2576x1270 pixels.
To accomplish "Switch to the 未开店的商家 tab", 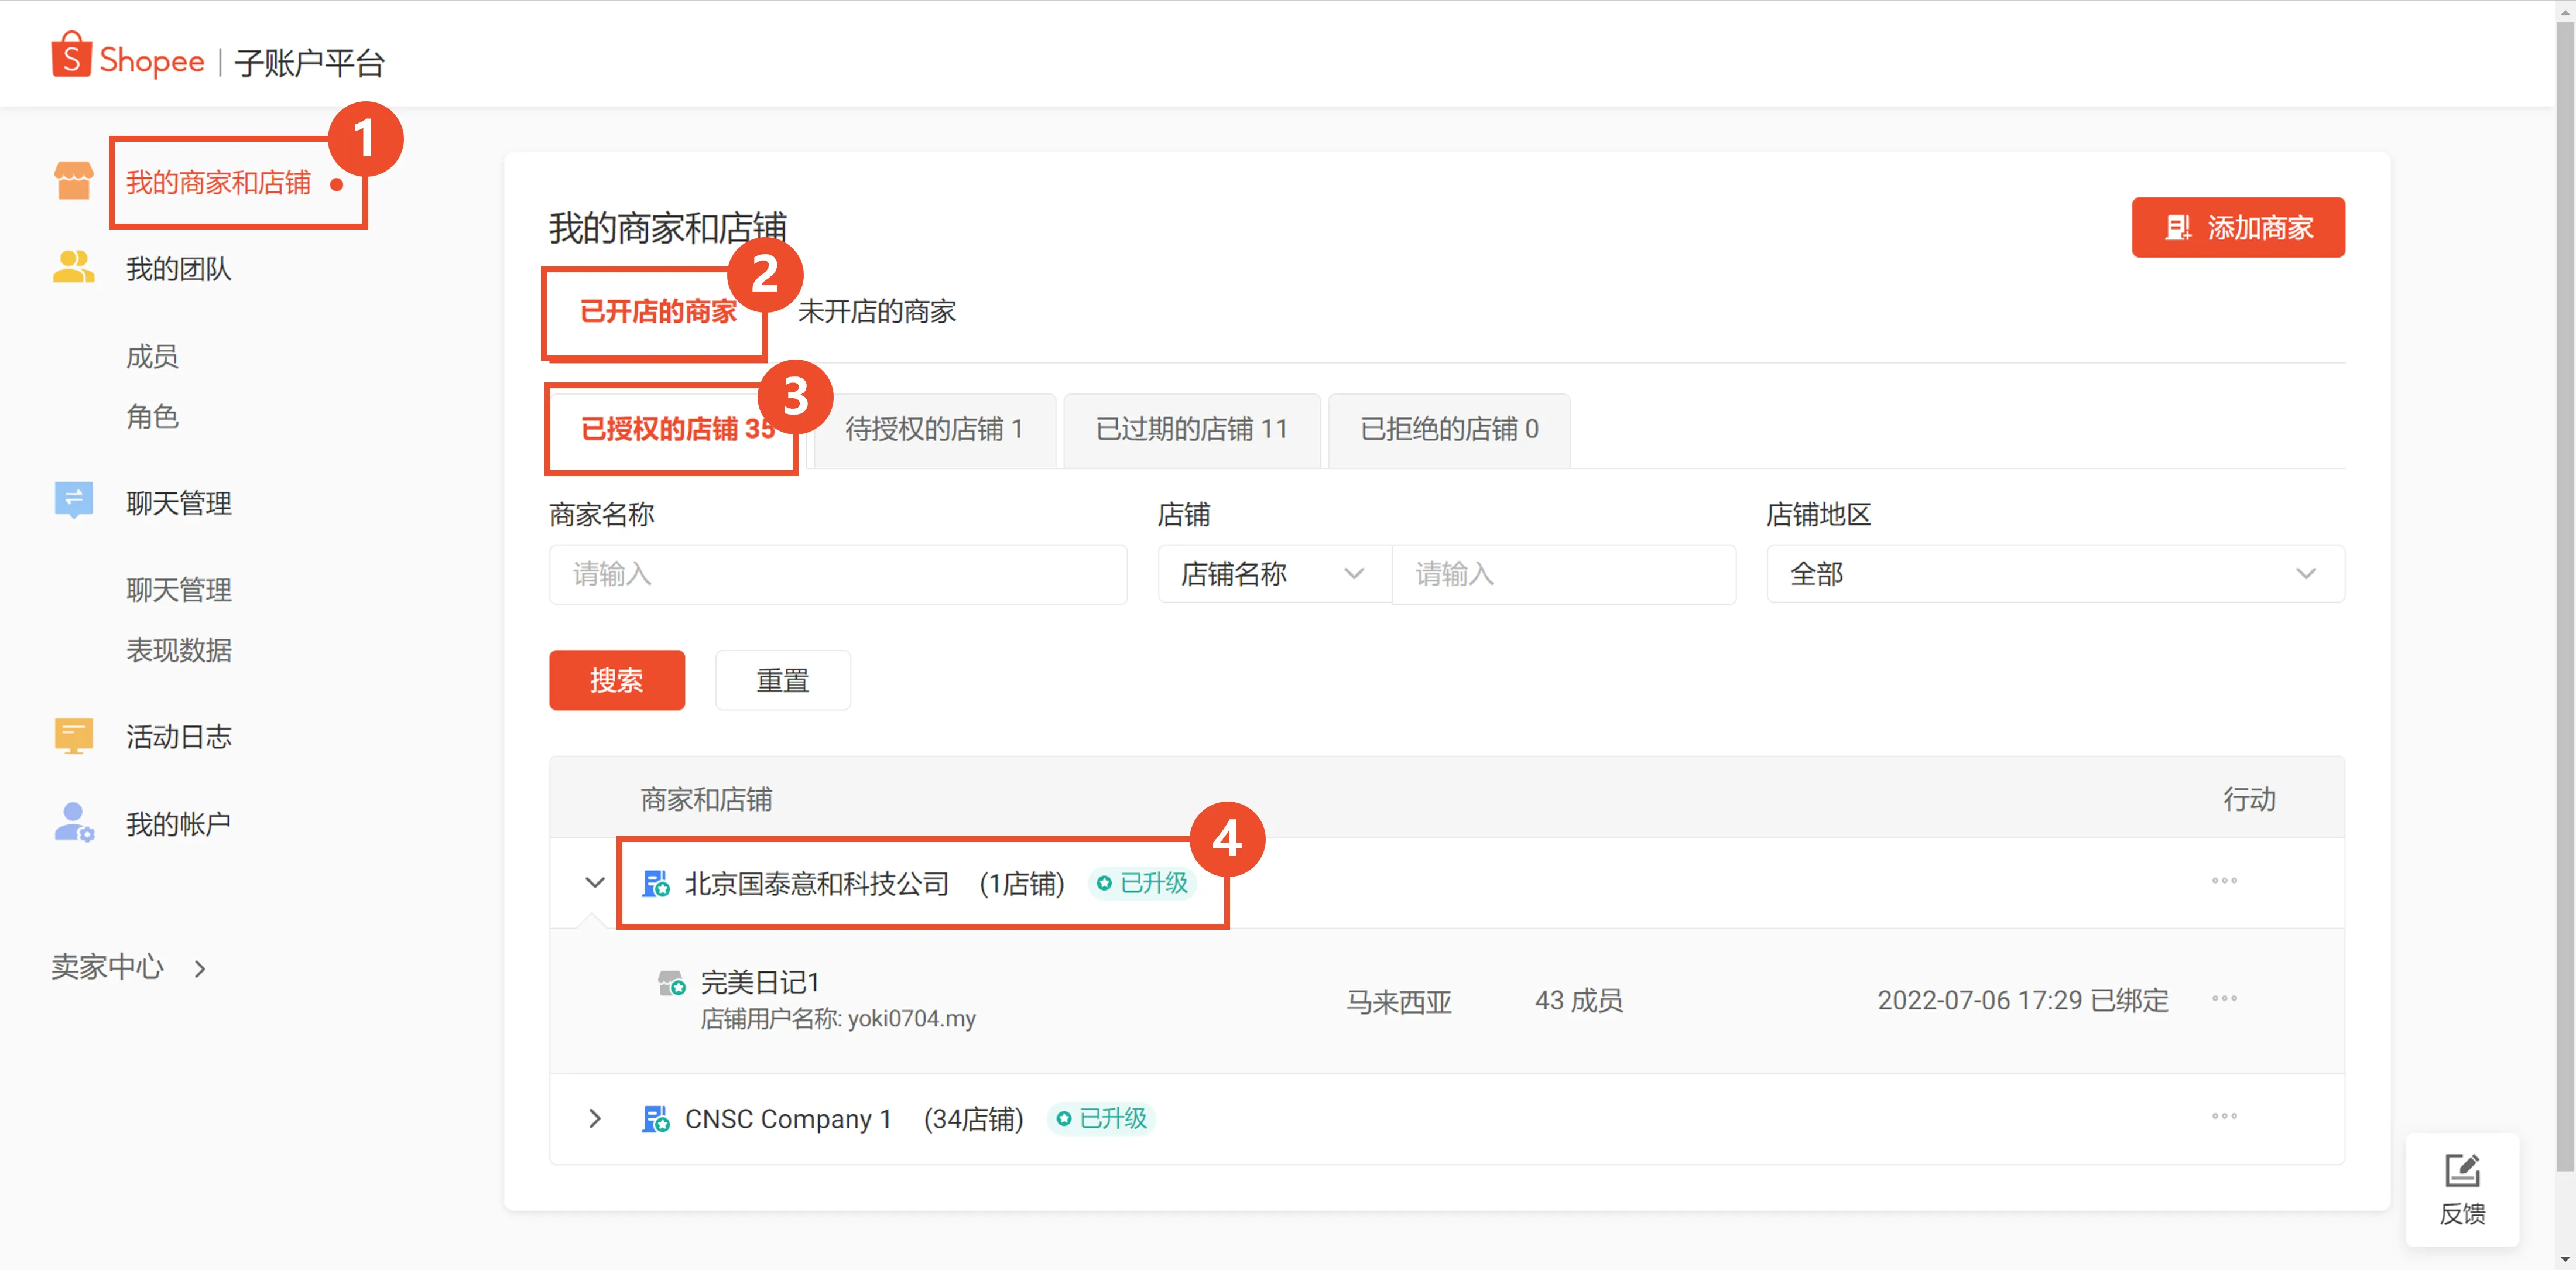I will coord(877,311).
